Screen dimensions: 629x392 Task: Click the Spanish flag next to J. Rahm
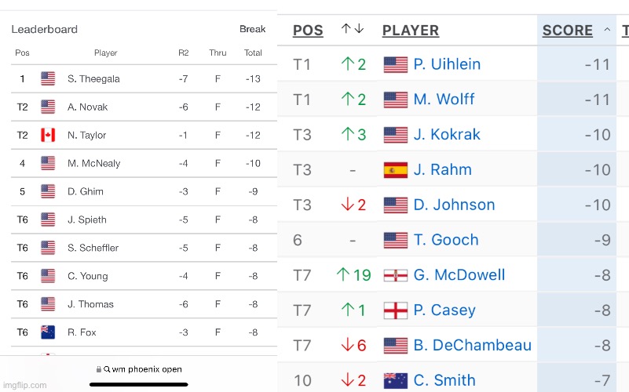point(395,170)
